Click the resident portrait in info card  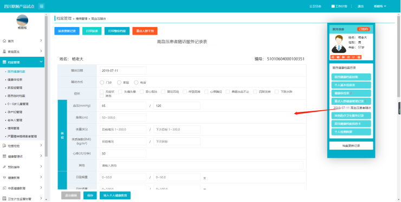point(339,44)
